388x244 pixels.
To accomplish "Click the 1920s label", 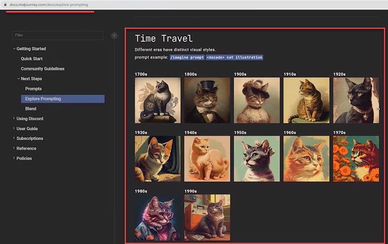I will click(340, 74).
